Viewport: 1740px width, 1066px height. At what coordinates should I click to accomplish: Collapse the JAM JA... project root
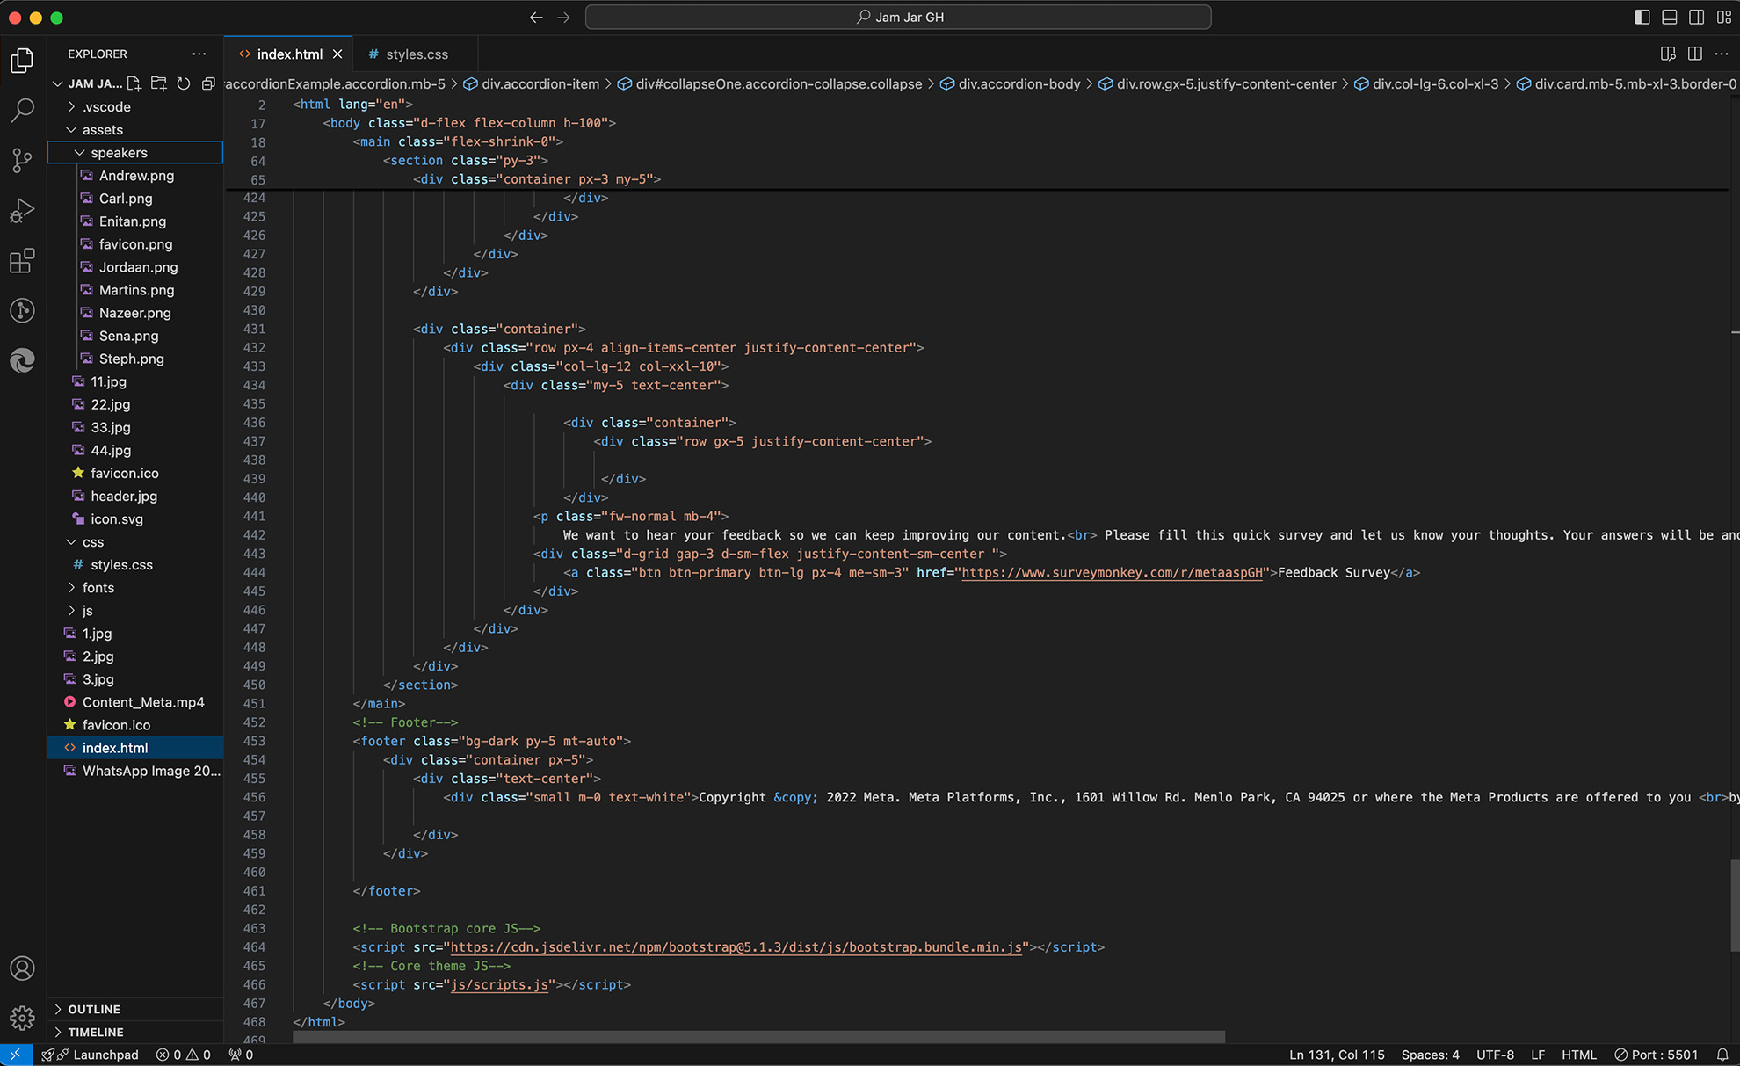point(87,83)
